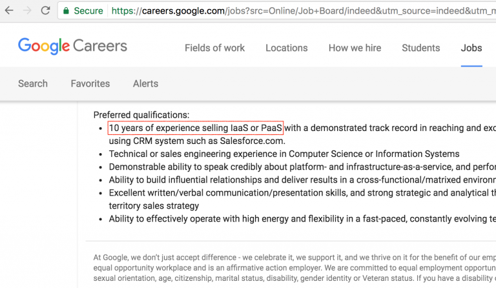Reload the page with refresh icon
The width and height of the screenshot is (496, 288).
(x=45, y=10)
